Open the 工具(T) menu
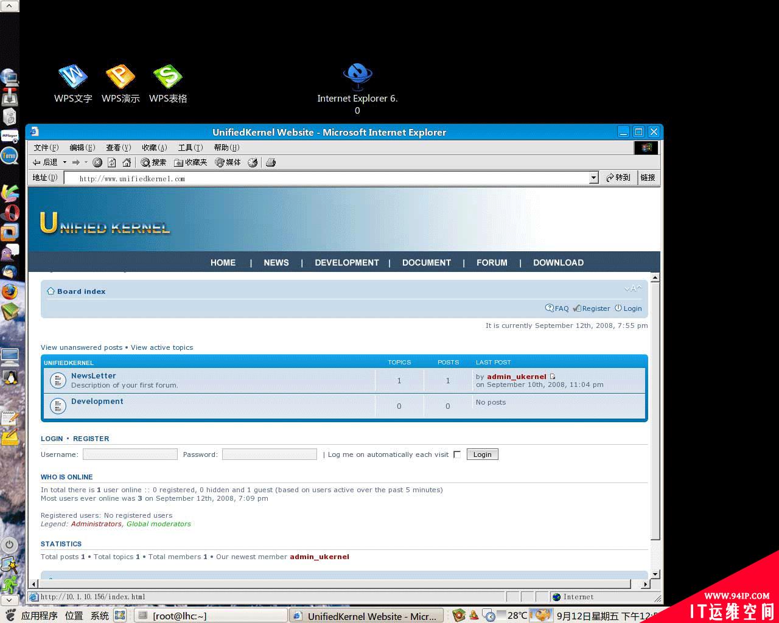The height and width of the screenshot is (623, 779). click(190, 148)
